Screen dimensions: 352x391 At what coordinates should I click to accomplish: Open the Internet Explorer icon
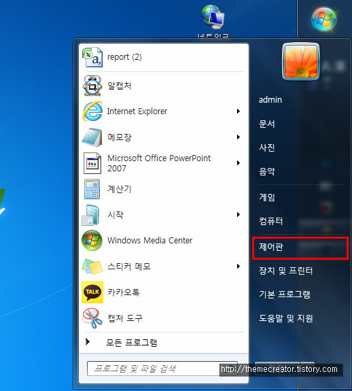pos(92,112)
